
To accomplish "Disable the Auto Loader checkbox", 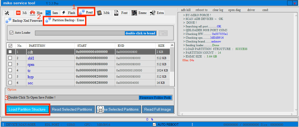I will pyautogui.click(x=11, y=33).
